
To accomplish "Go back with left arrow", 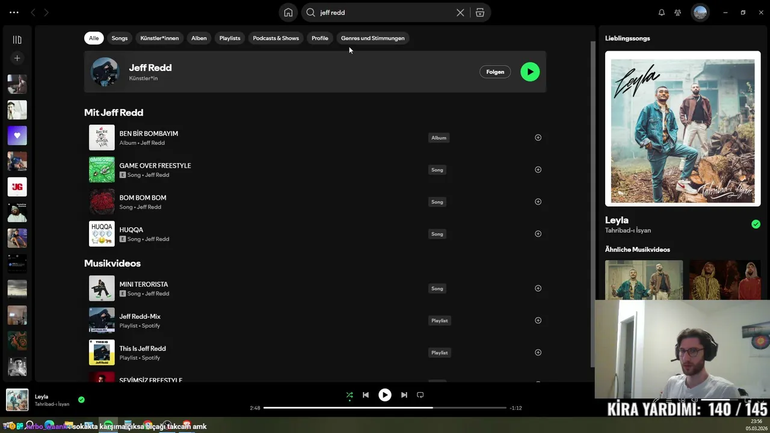I will (33, 13).
